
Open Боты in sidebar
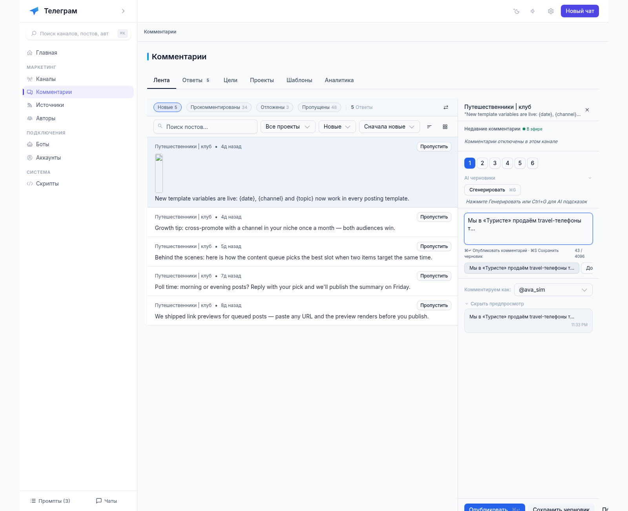(78, 144)
